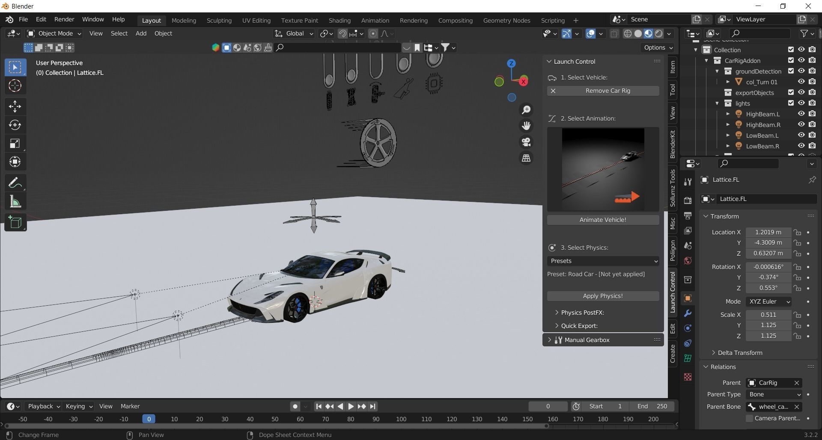Open the Add menu in viewport header
The image size is (822, 440).
(x=141, y=33)
